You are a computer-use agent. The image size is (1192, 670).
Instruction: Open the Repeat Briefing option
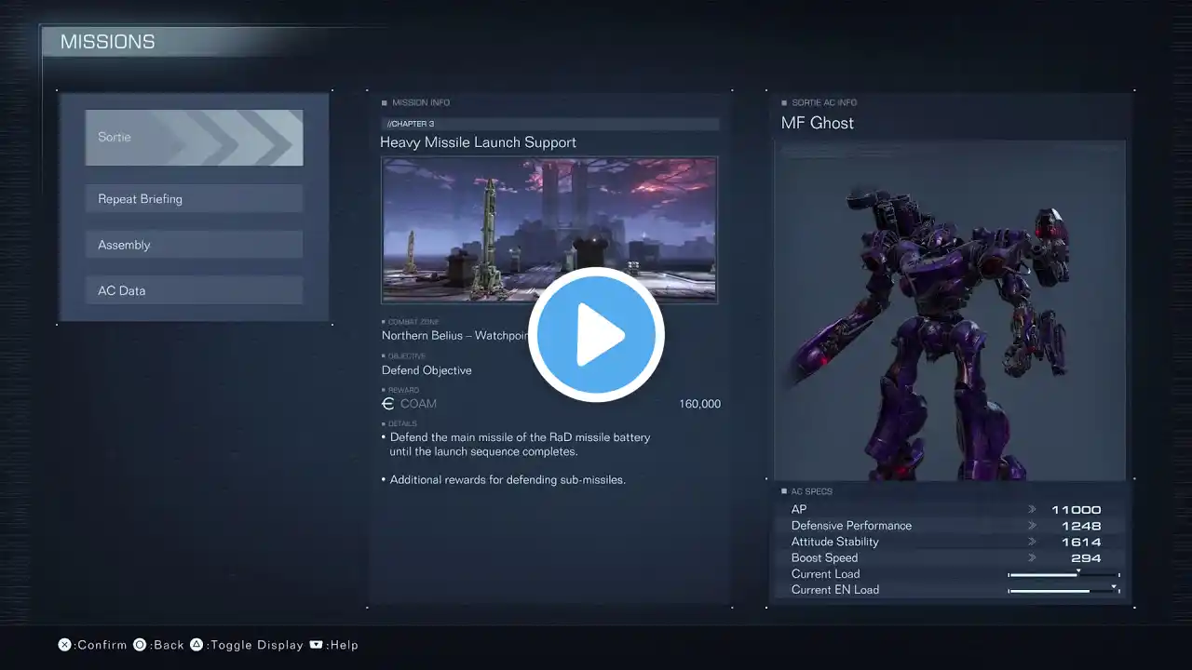click(194, 199)
